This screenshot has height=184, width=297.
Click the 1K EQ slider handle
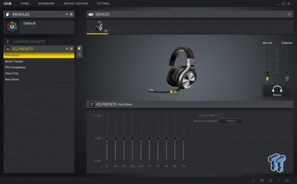[x=149, y=138]
